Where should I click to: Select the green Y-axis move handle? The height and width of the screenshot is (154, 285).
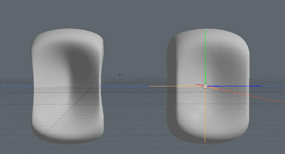click(x=205, y=57)
